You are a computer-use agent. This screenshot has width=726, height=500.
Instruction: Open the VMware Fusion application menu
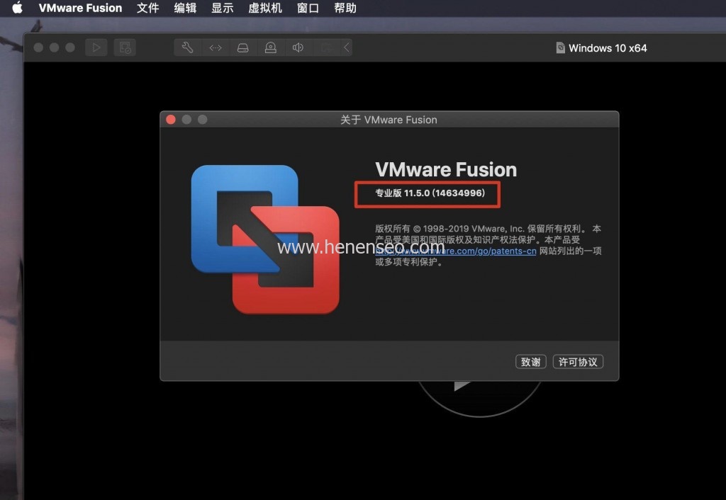coord(80,8)
